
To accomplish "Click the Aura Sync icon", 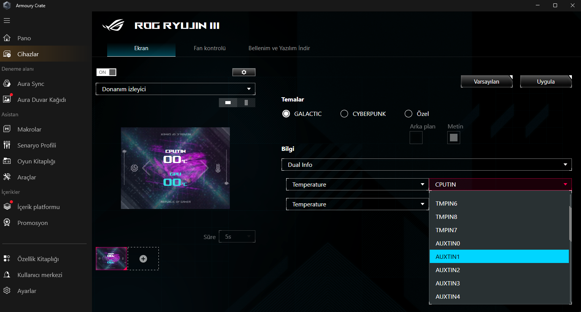I will tap(7, 84).
